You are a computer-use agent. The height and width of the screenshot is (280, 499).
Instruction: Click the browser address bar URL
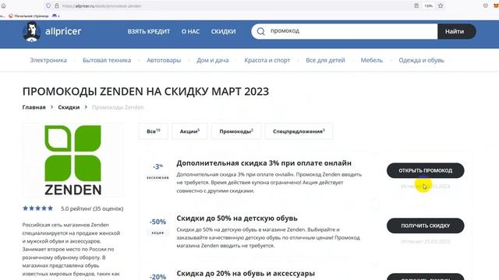(x=102, y=5)
